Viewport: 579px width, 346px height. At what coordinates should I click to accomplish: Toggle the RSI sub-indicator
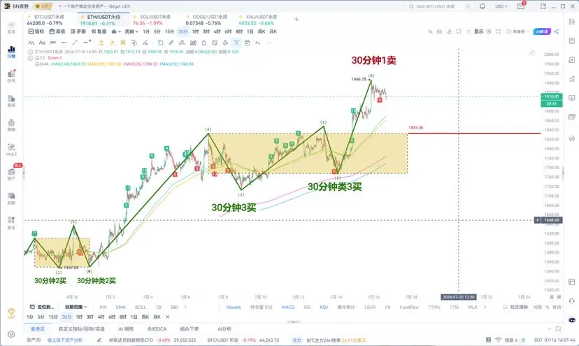[307, 308]
